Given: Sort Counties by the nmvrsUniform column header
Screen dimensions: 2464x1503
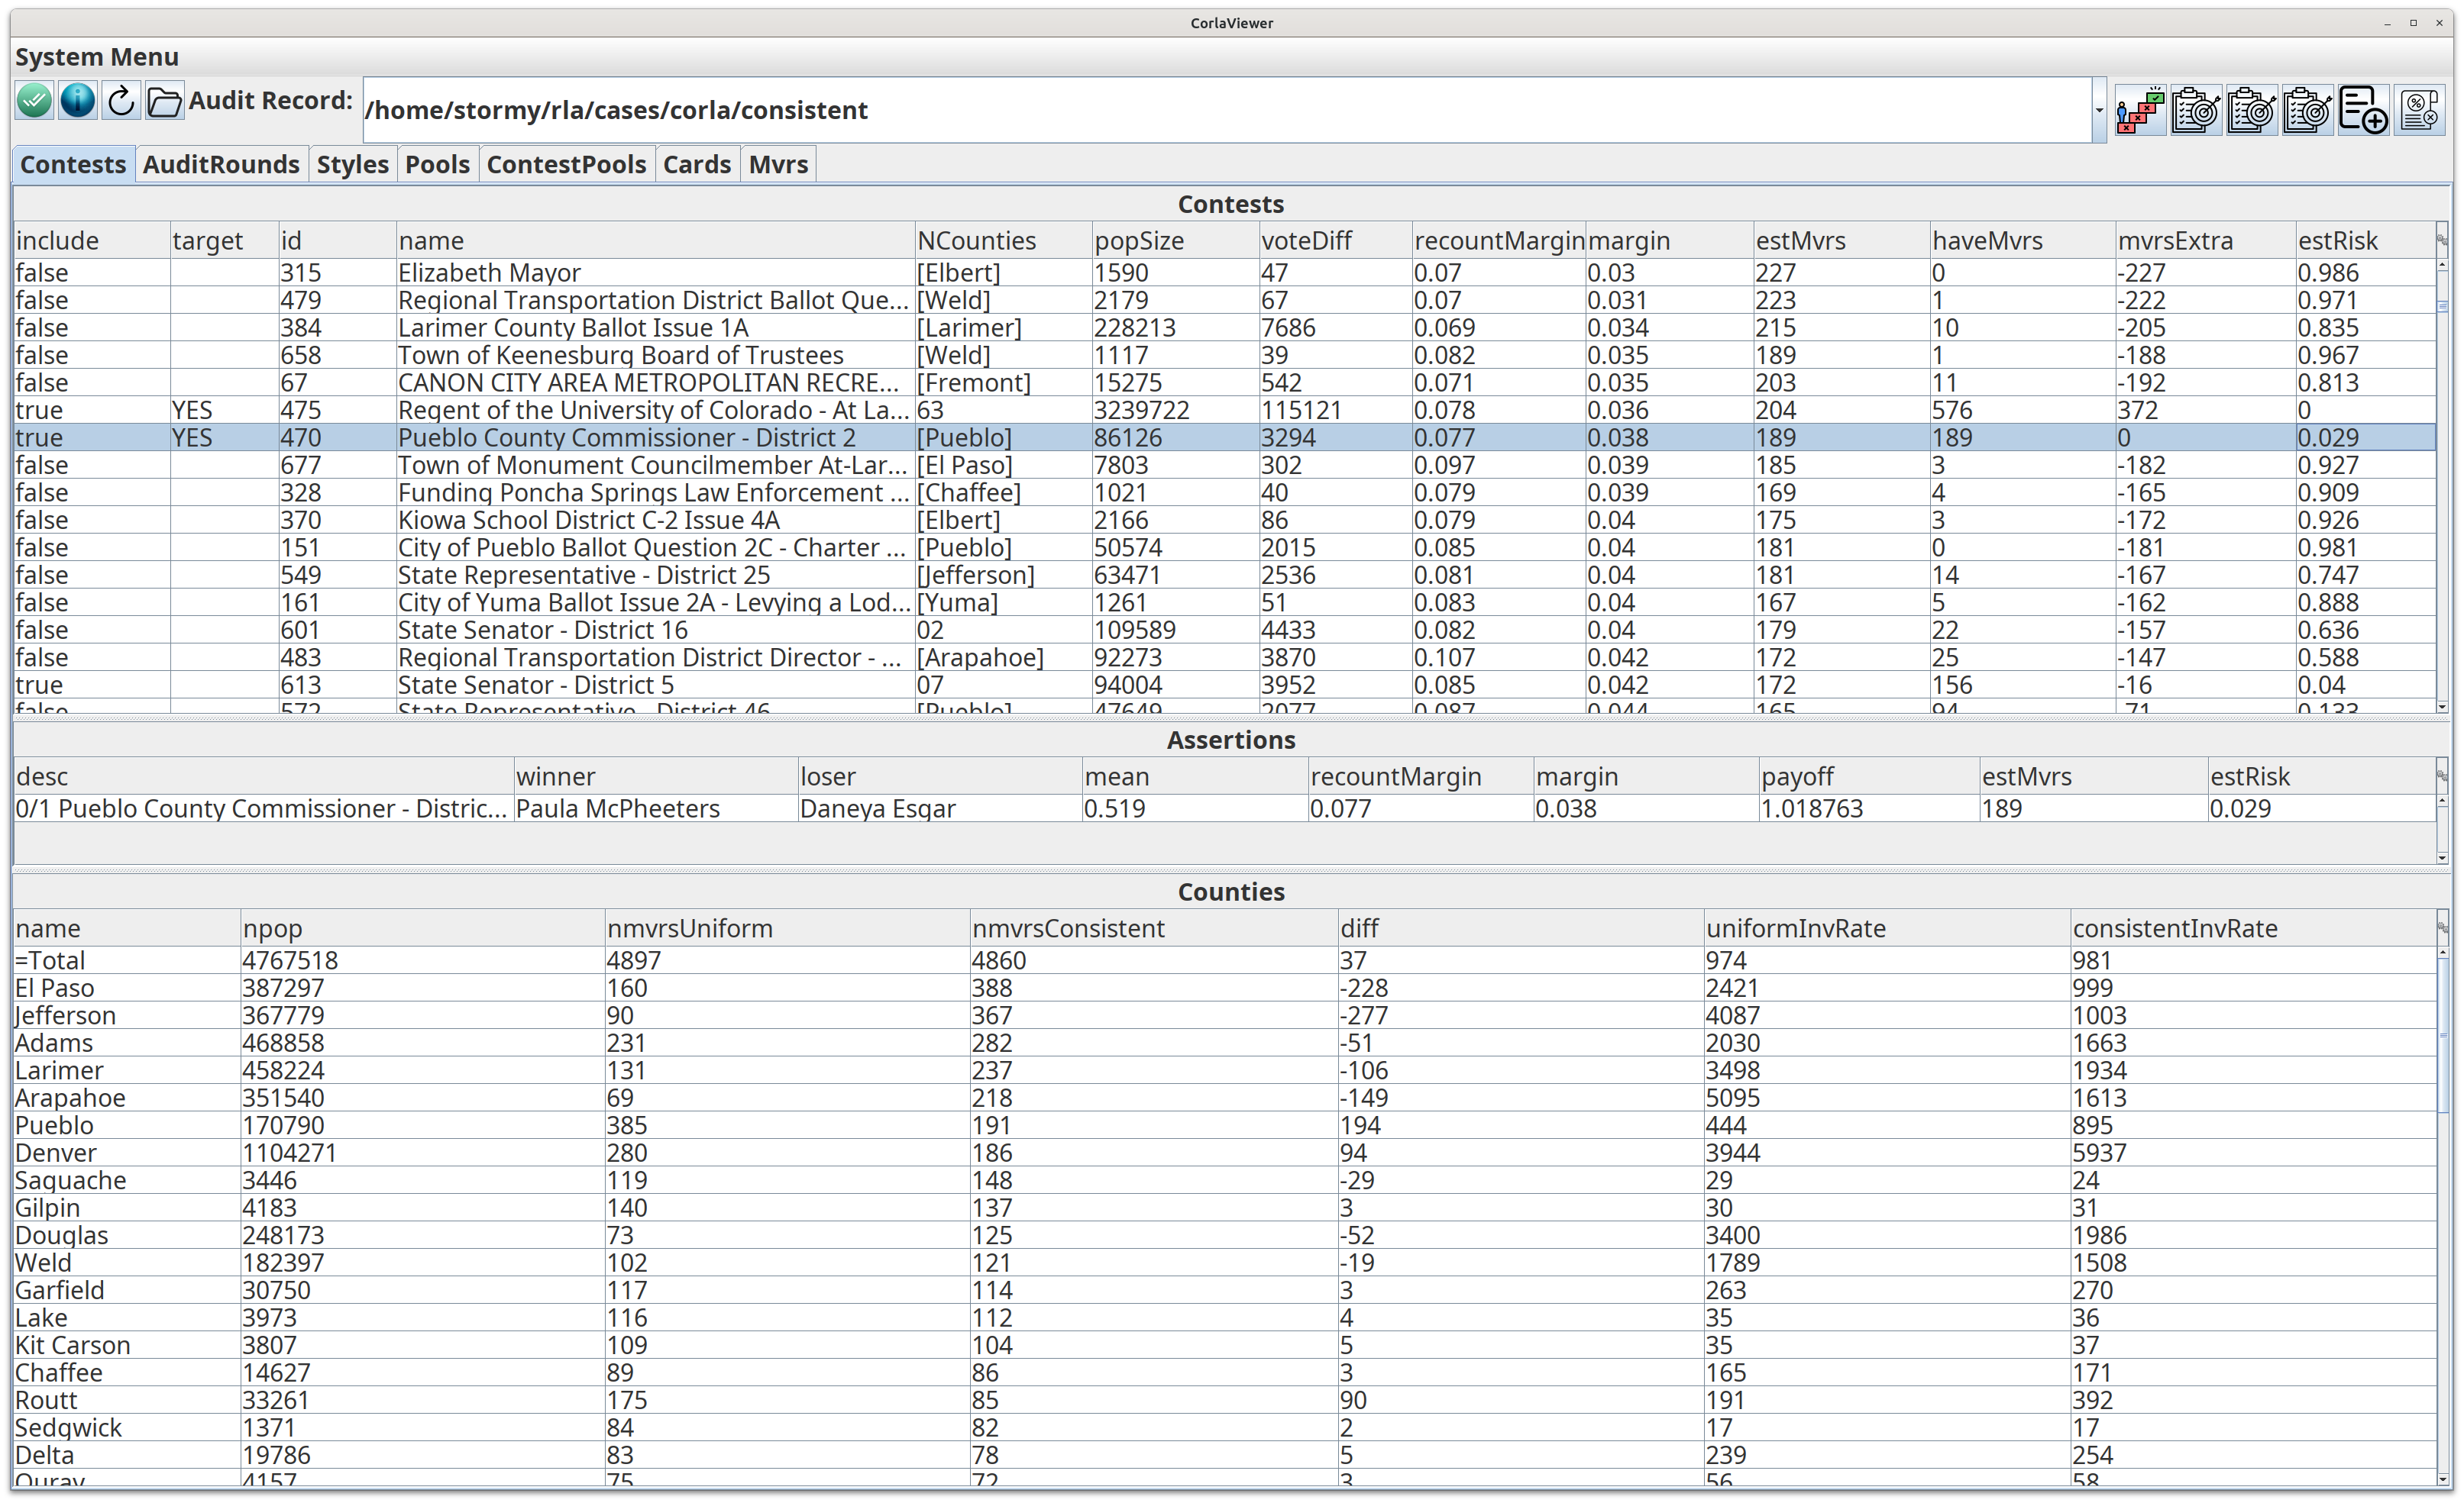Looking at the screenshot, I should click(x=787, y=928).
